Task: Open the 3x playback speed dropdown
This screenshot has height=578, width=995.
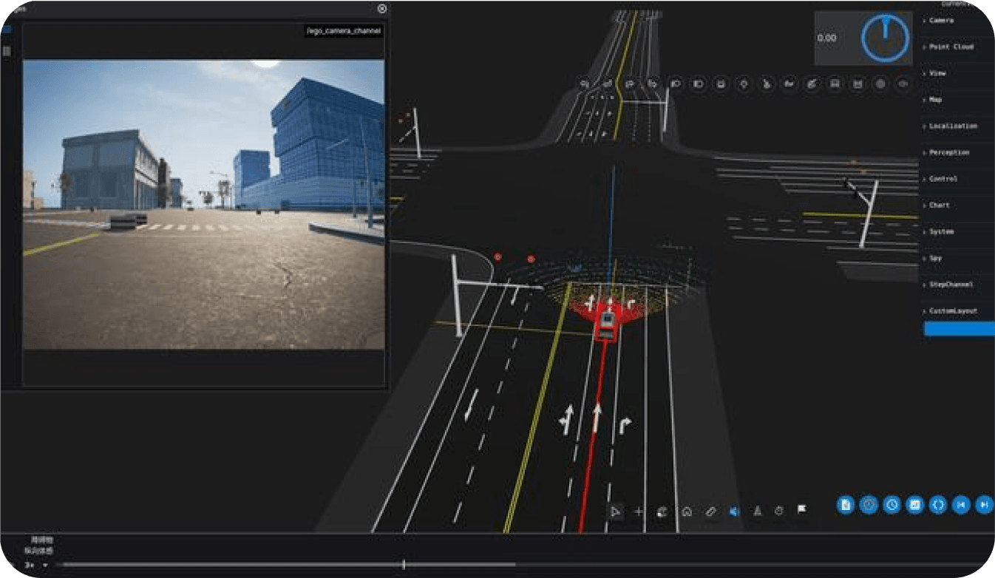Action: point(36,565)
